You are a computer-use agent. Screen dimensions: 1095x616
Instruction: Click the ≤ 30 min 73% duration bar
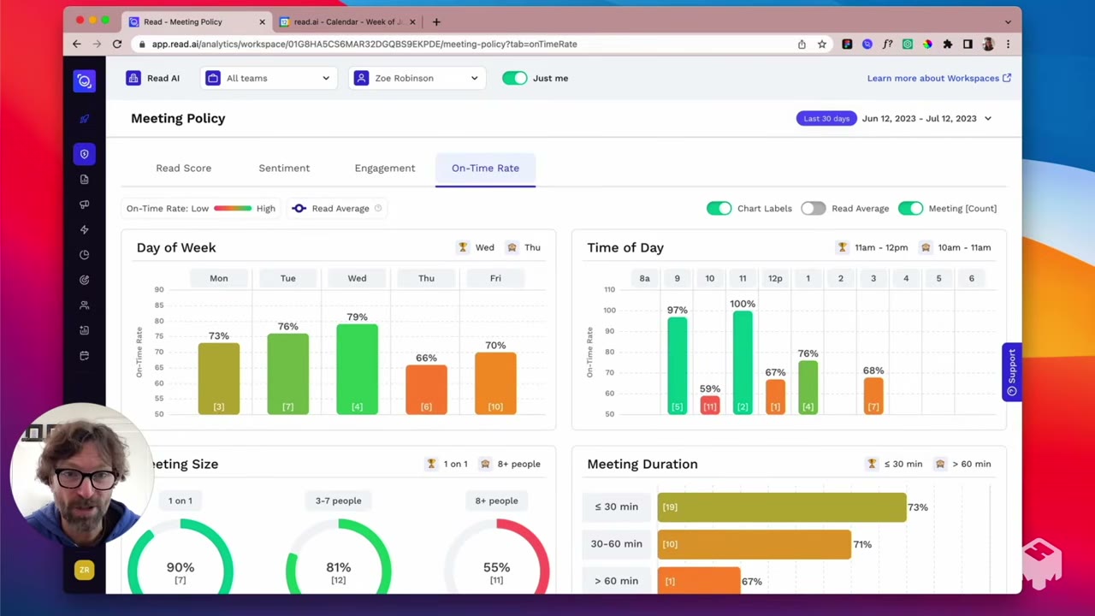coord(781,507)
